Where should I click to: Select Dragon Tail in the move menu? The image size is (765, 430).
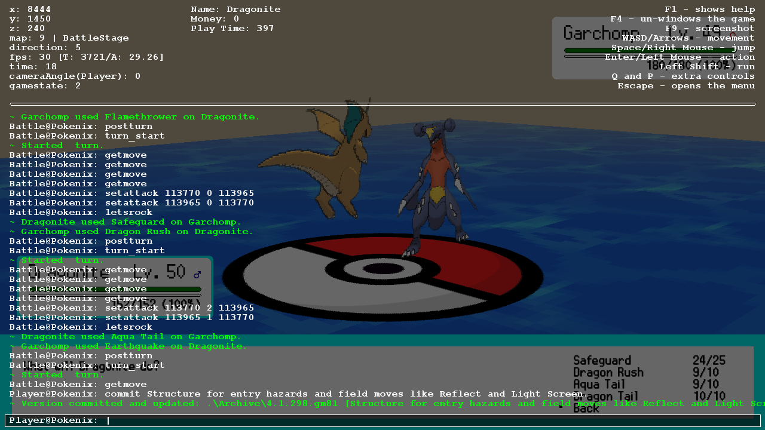tap(605, 397)
